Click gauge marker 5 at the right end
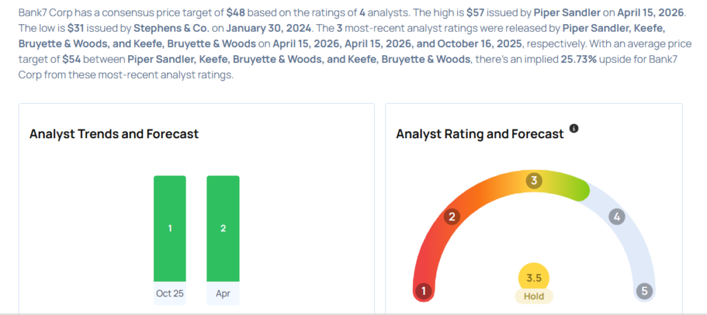This screenshot has height=315, width=707. click(645, 291)
